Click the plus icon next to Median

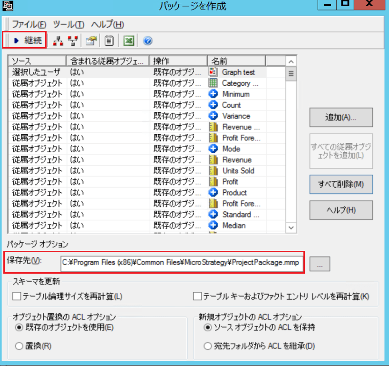pyautogui.click(x=213, y=225)
